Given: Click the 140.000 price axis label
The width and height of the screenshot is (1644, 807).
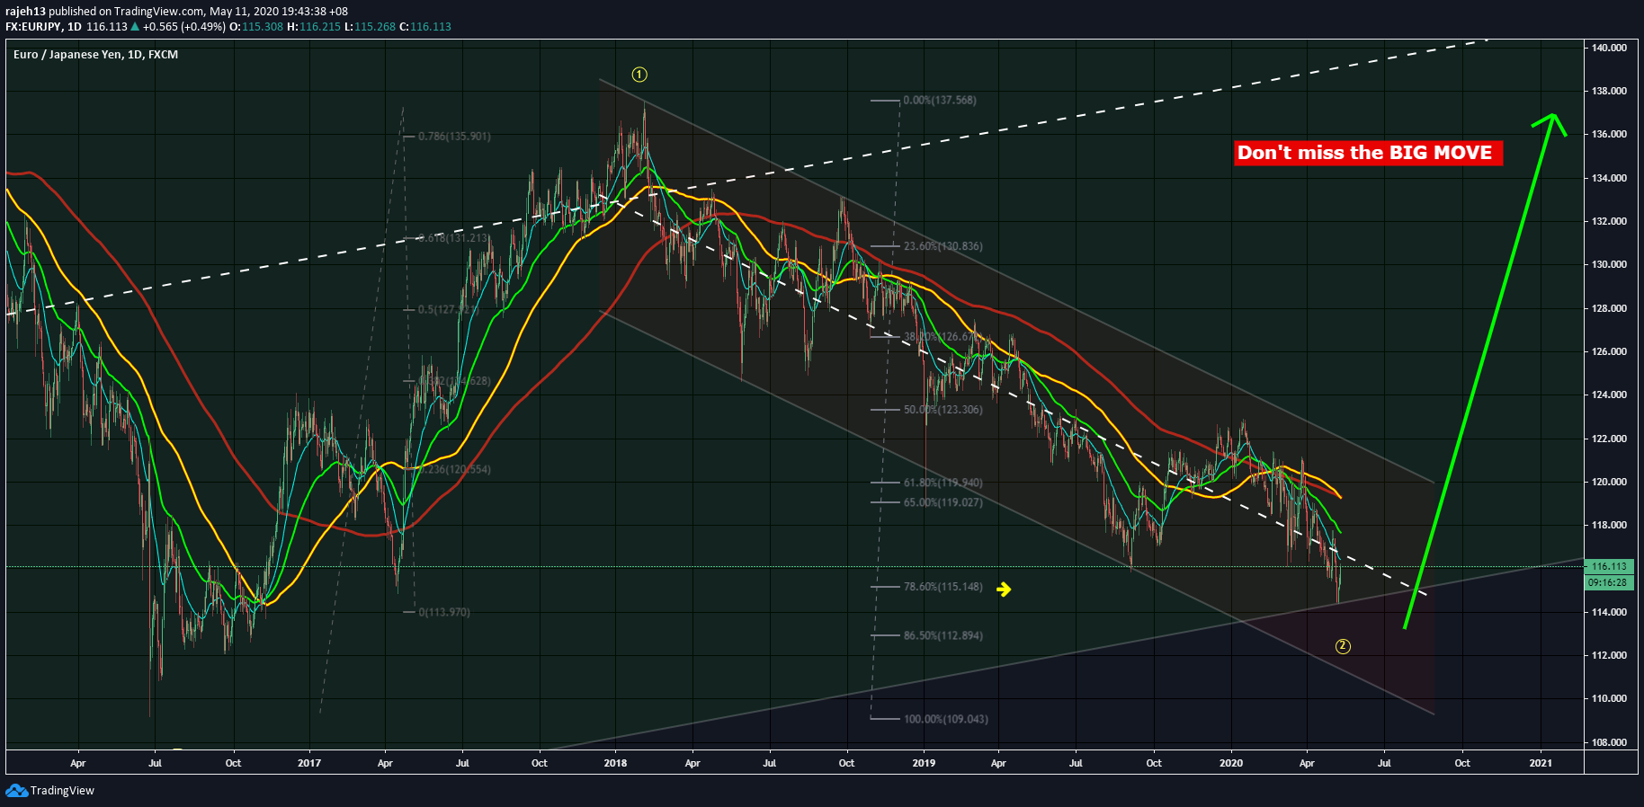Looking at the screenshot, I should (x=1609, y=48).
